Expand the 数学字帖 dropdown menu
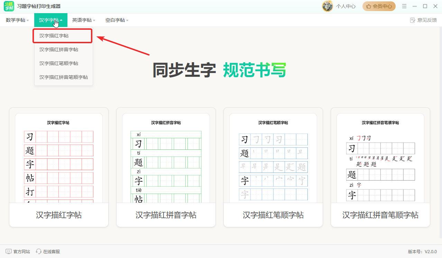Screen dimensions: 442x258 tap(17, 20)
